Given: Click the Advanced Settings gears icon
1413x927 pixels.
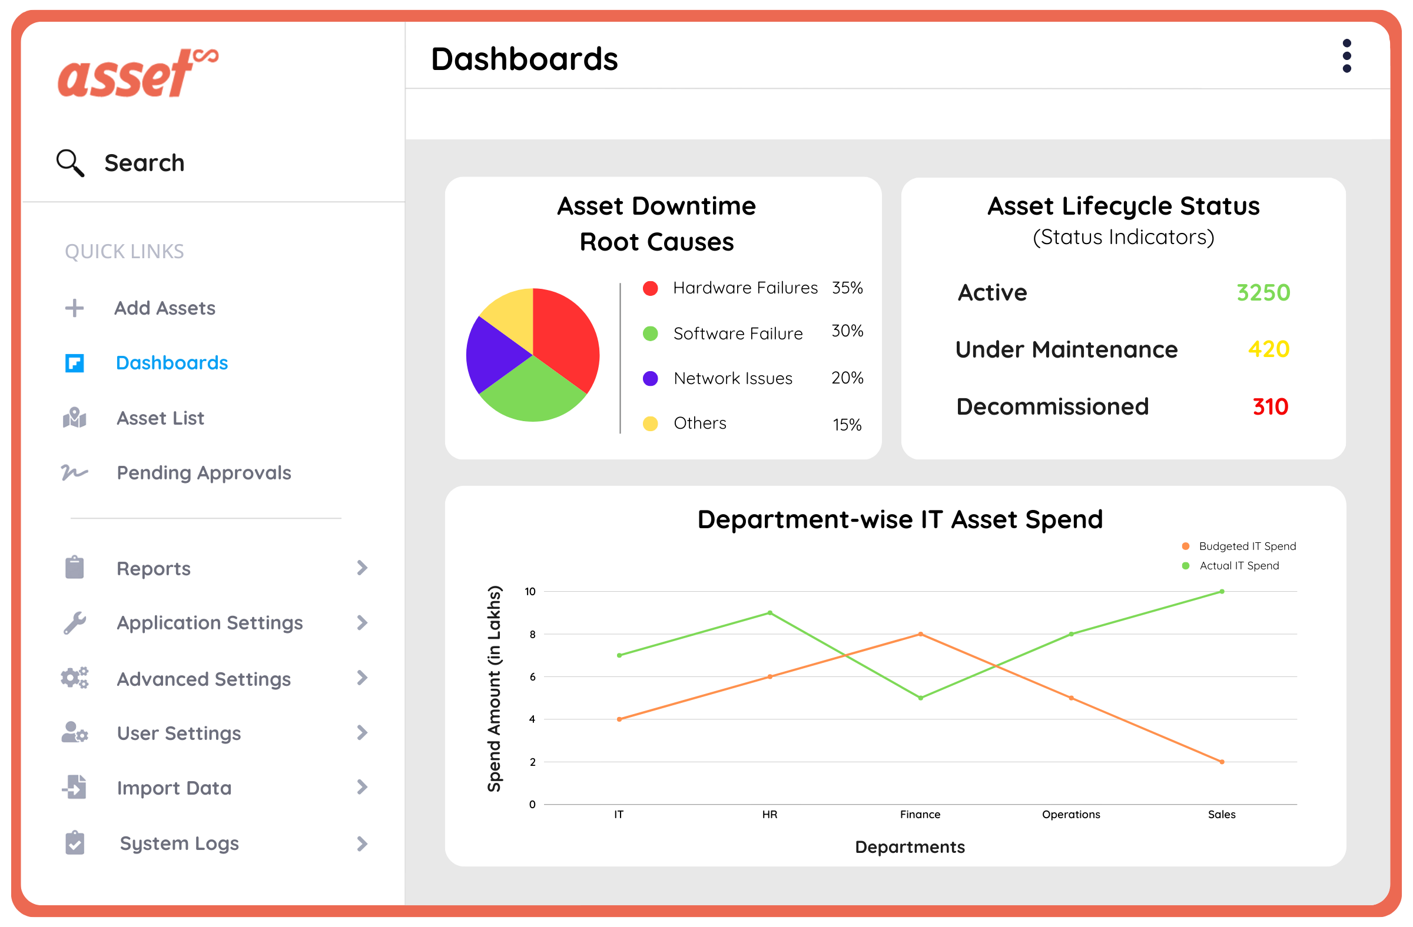Looking at the screenshot, I should tap(74, 678).
